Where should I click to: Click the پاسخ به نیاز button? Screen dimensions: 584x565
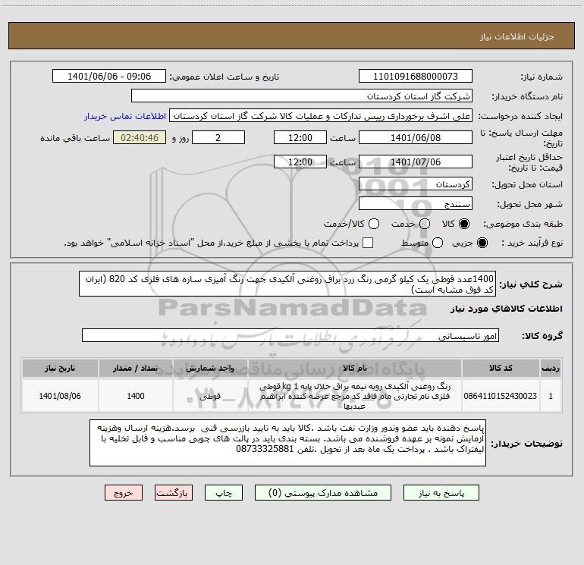click(x=441, y=493)
